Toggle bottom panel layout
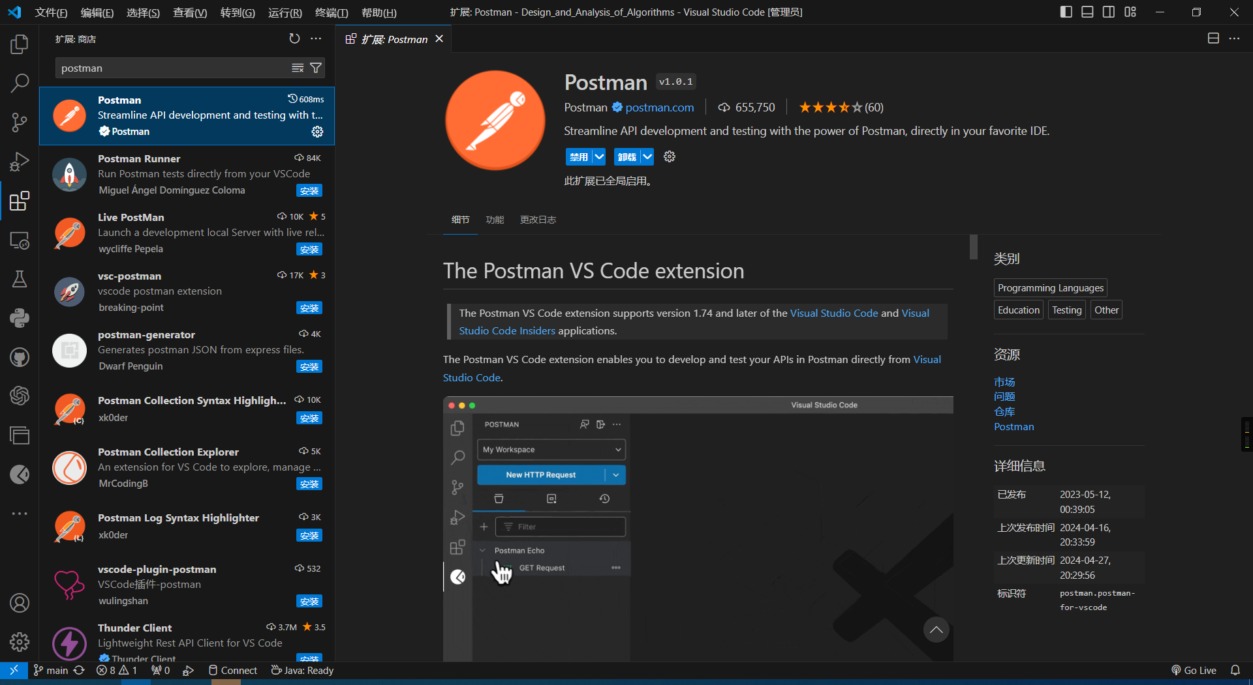The width and height of the screenshot is (1253, 685). (1087, 12)
